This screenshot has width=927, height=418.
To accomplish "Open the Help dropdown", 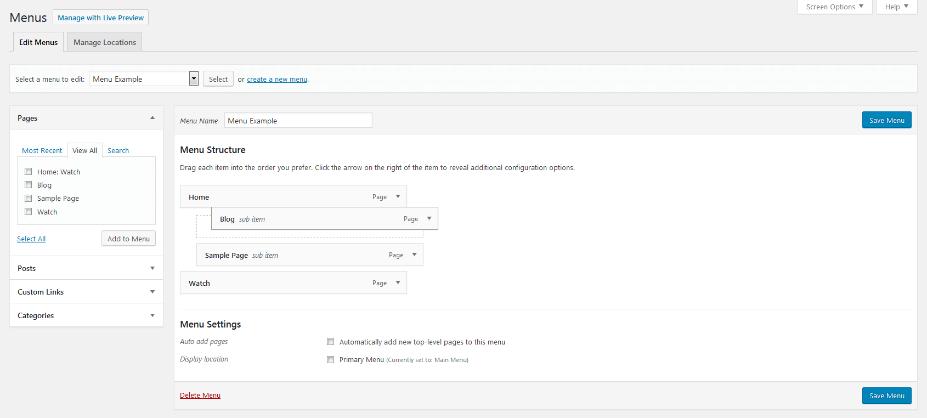I will tap(896, 7).
